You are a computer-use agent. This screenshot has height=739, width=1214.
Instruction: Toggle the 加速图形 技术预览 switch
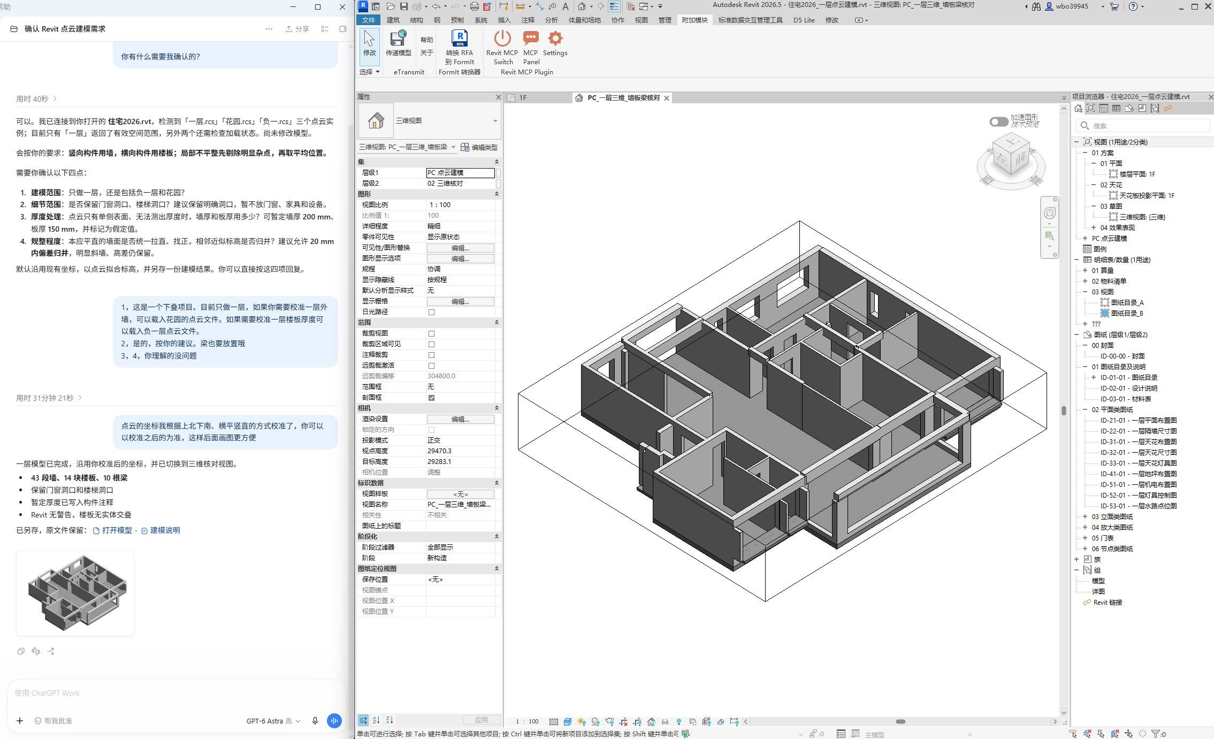[998, 121]
